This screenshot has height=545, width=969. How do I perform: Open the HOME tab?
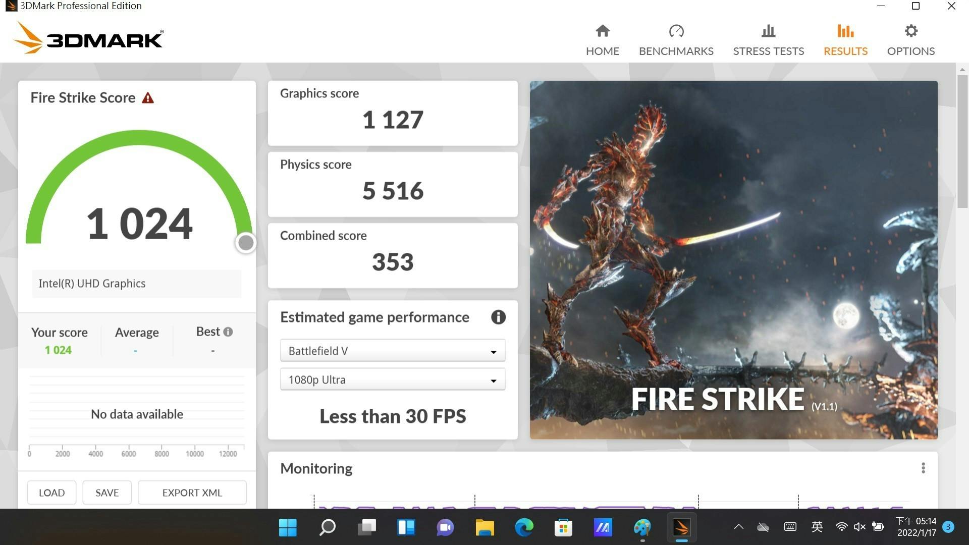coord(602,40)
